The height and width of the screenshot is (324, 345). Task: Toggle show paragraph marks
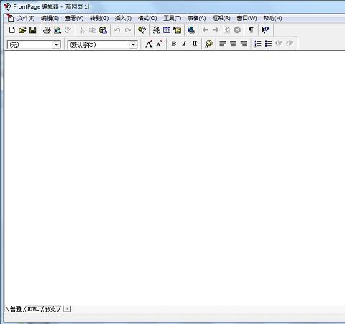coord(251,30)
